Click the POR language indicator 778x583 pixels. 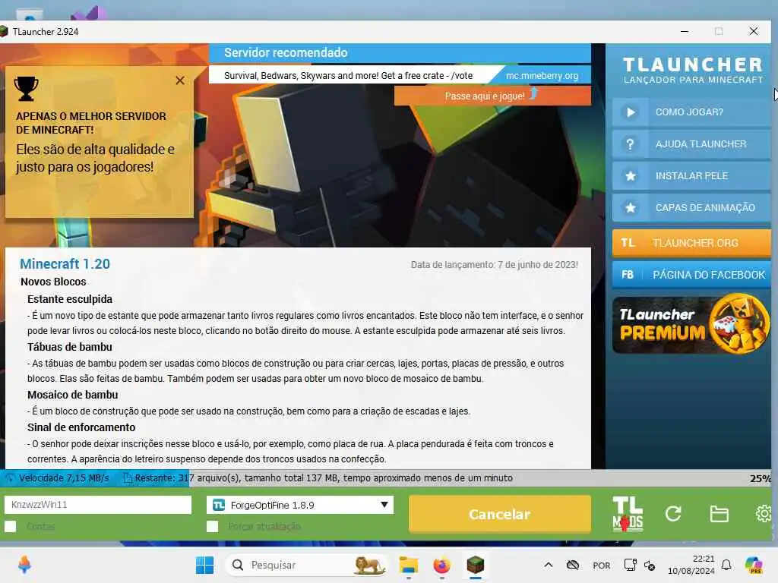point(602,566)
